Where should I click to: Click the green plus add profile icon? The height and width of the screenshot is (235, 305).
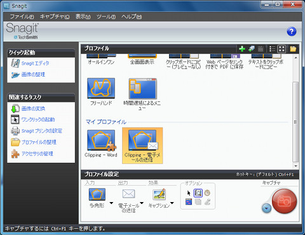[242, 49]
